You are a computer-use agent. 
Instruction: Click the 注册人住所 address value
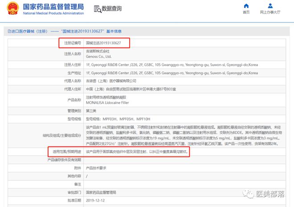pos(172,65)
